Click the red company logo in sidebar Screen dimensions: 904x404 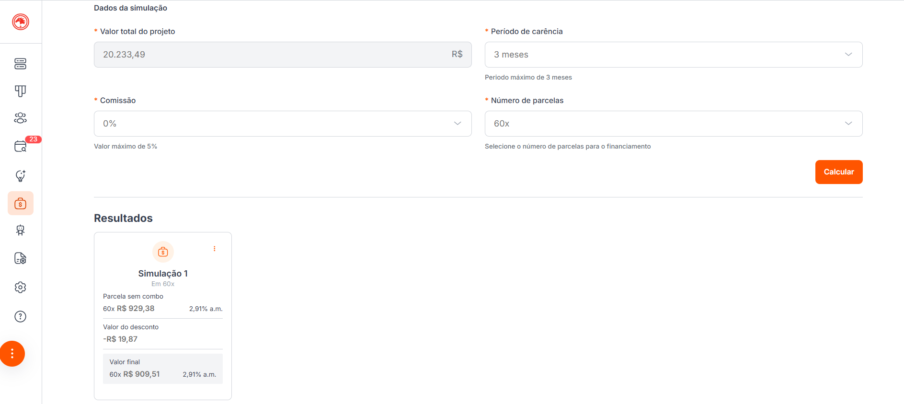(x=21, y=22)
